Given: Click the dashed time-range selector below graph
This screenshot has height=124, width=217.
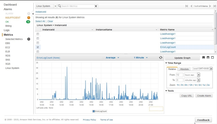Looking at the screenshot, I should click(156, 109).
